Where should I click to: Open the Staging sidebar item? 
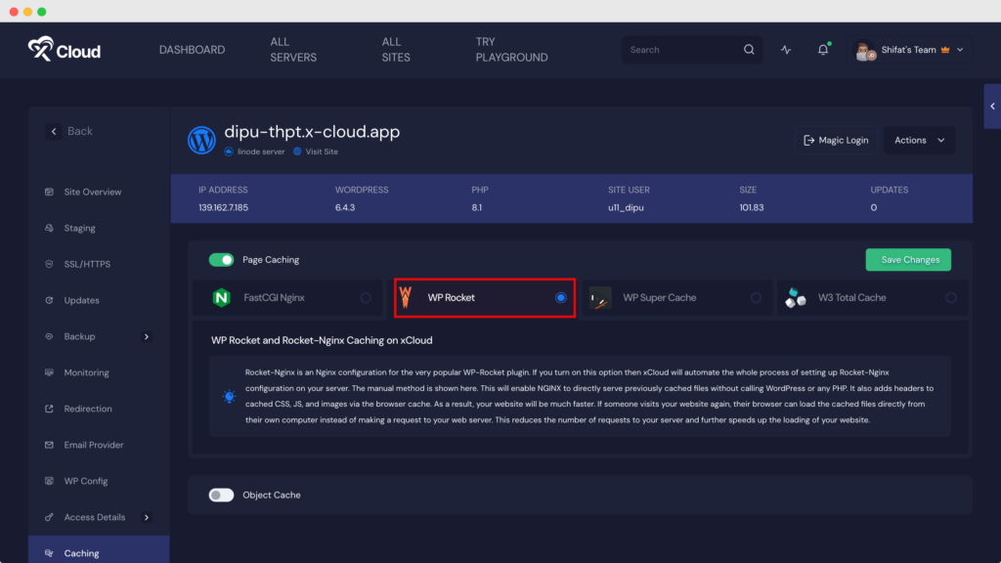[80, 228]
